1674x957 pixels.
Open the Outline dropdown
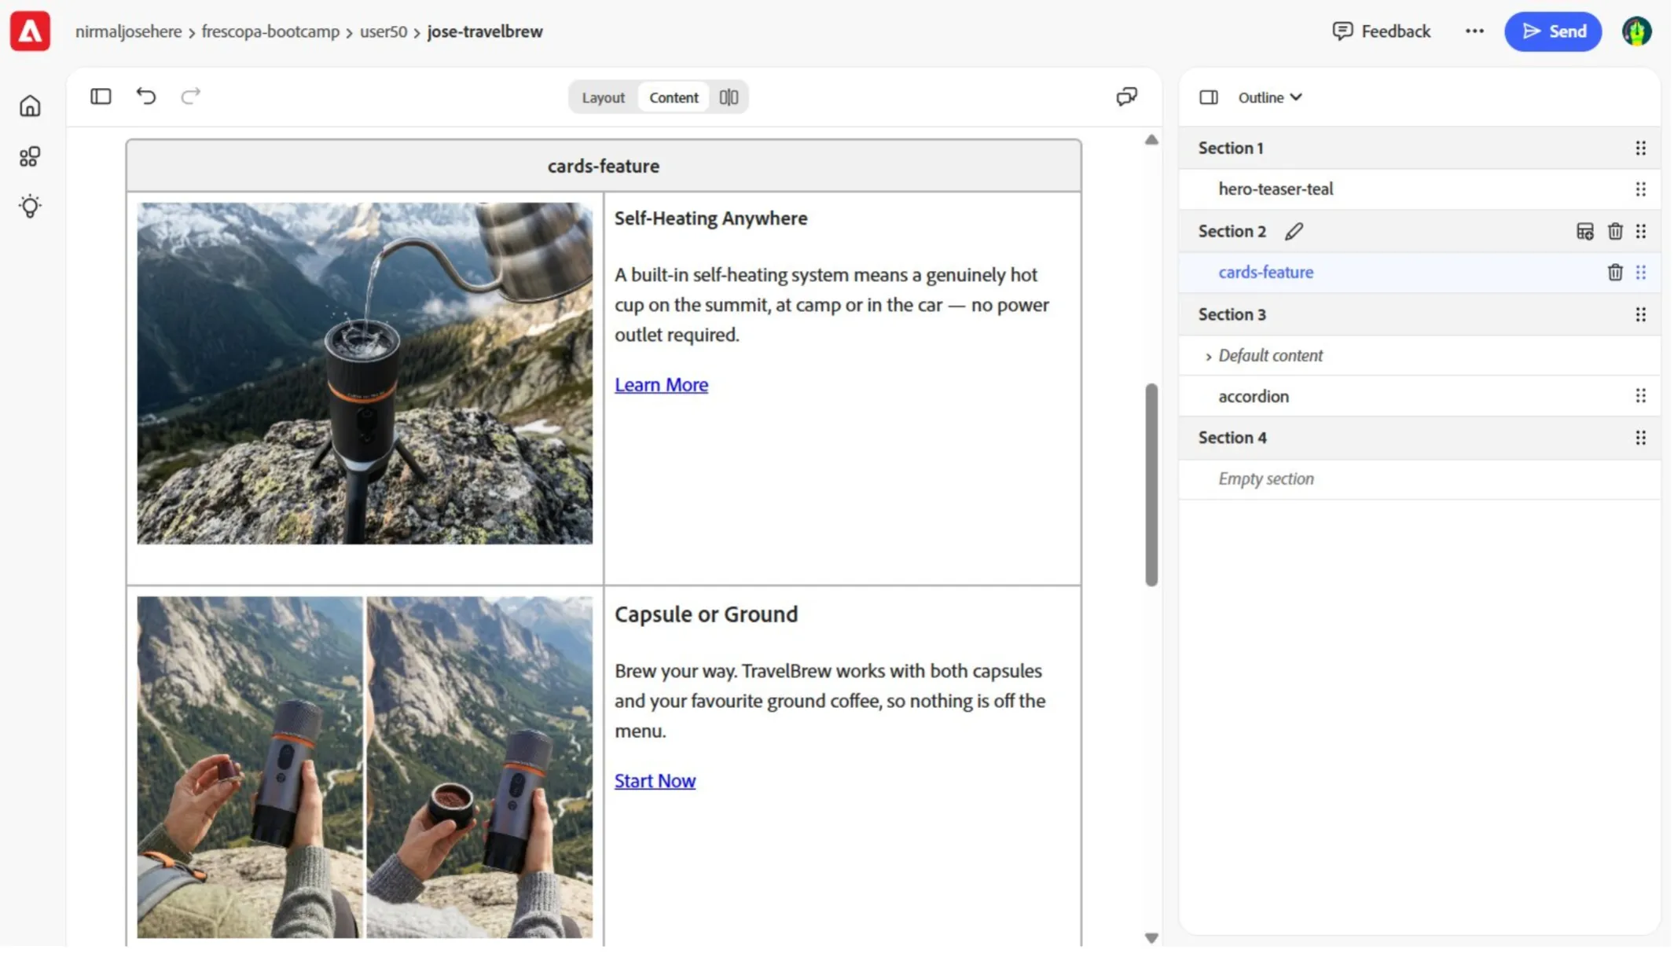click(1270, 97)
